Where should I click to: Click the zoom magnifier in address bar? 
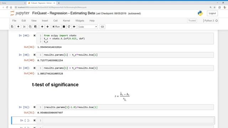pyautogui.click(x=211, y=7)
